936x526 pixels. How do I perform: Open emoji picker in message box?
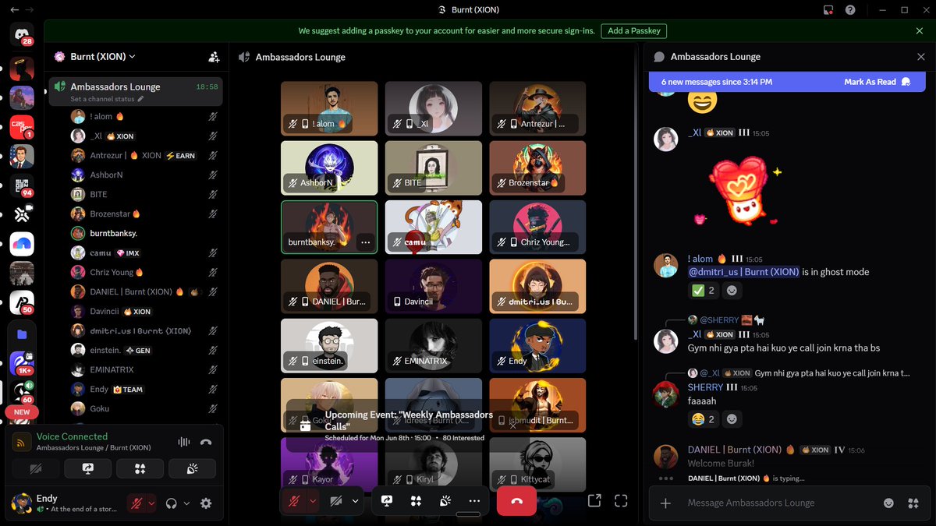click(x=888, y=503)
